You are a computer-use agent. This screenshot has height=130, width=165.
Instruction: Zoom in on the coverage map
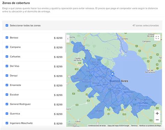[x=157, y=113]
